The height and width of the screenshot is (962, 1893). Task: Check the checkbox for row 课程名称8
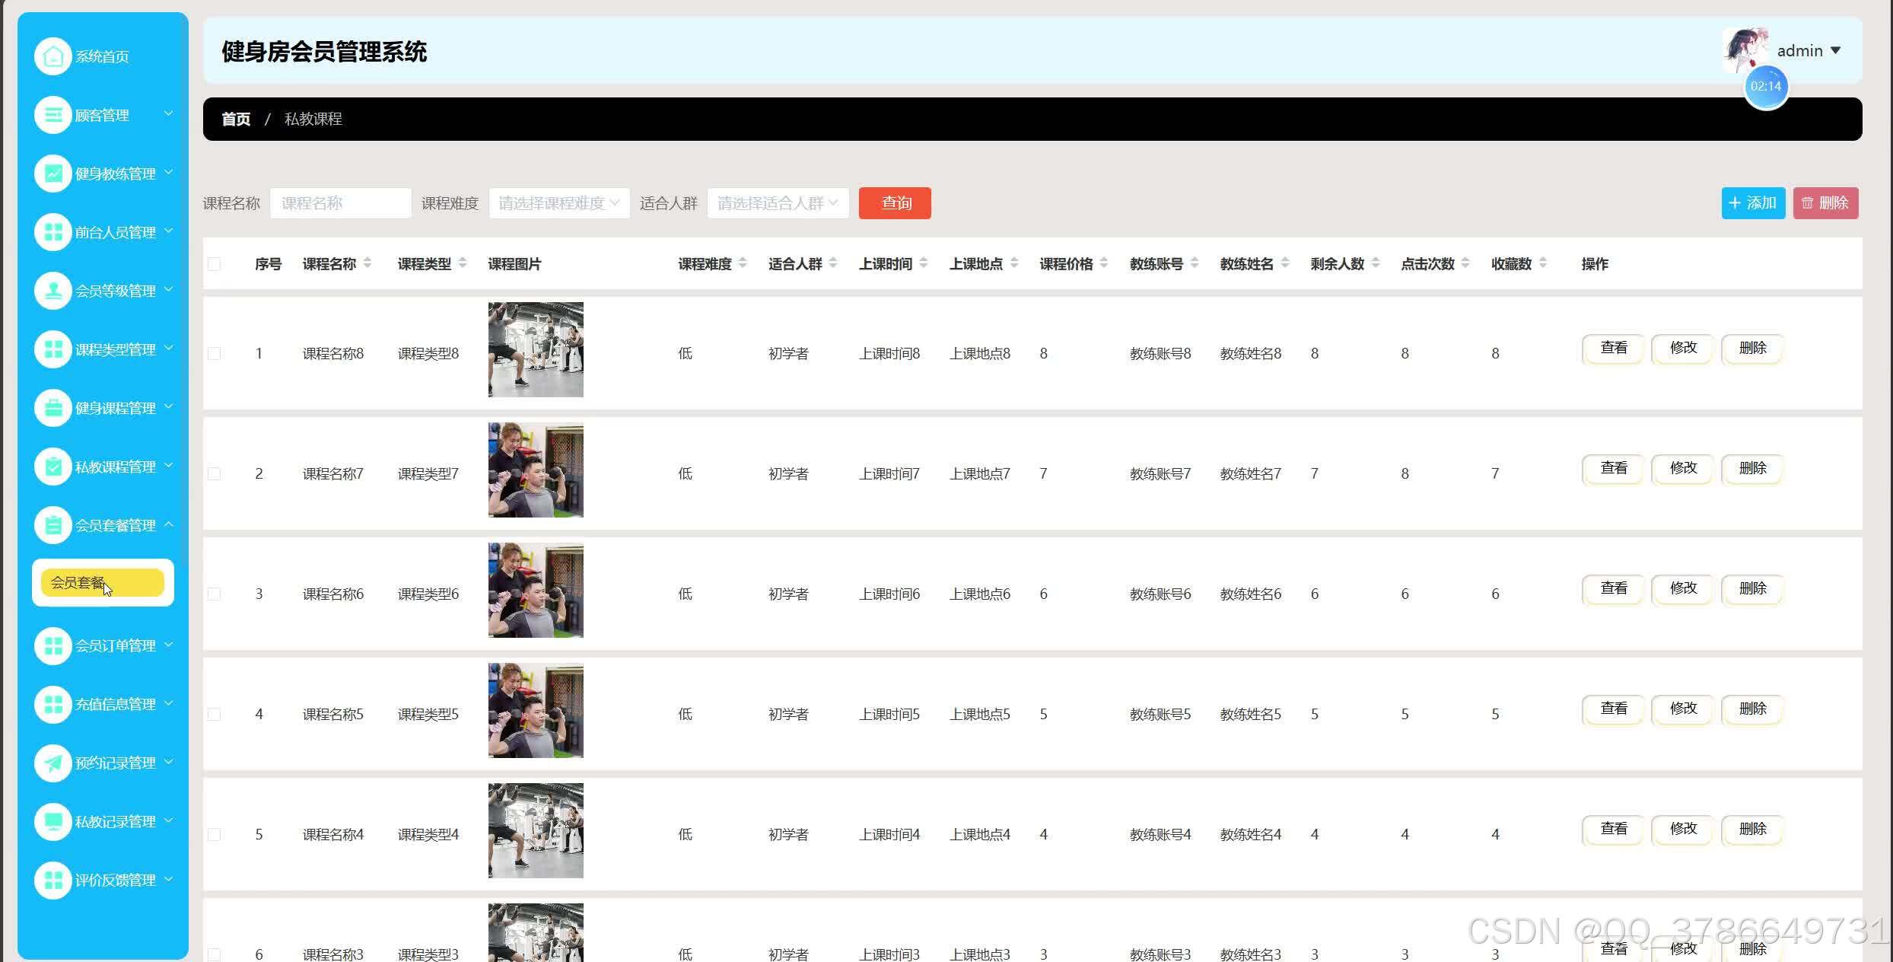[x=215, y=353]
